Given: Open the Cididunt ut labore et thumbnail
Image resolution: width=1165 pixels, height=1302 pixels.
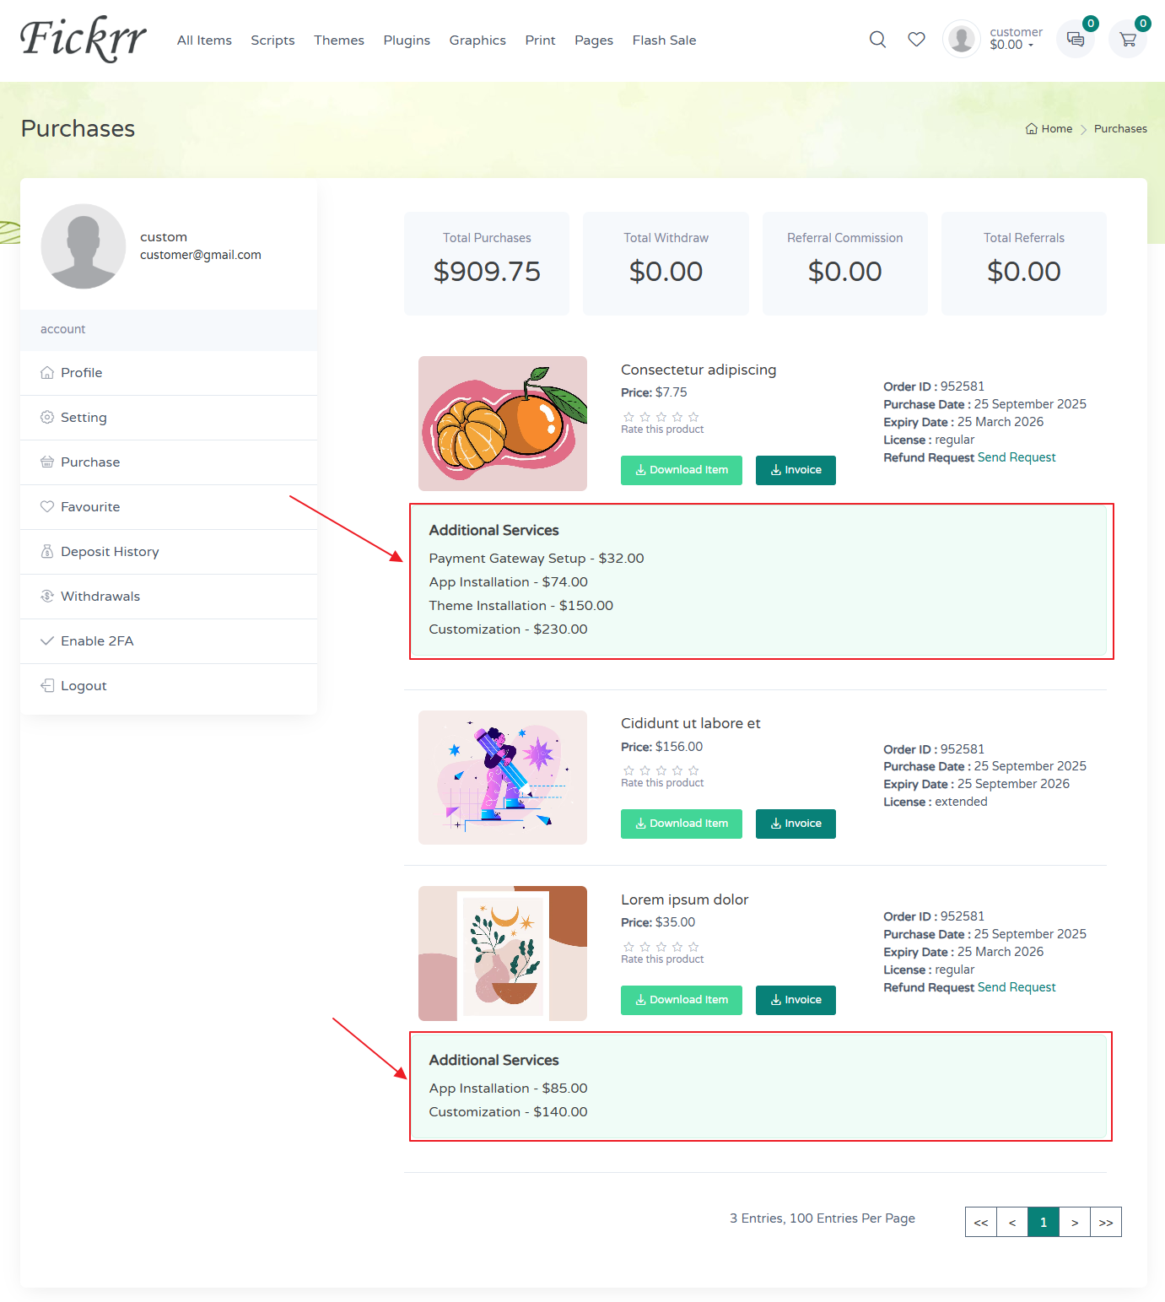Looking at the screenshot, I should [503, 777].
